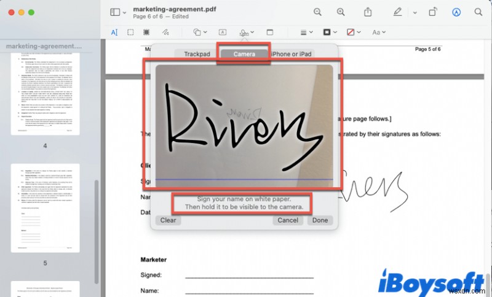Select the Text Selection tool

point(114,33)
